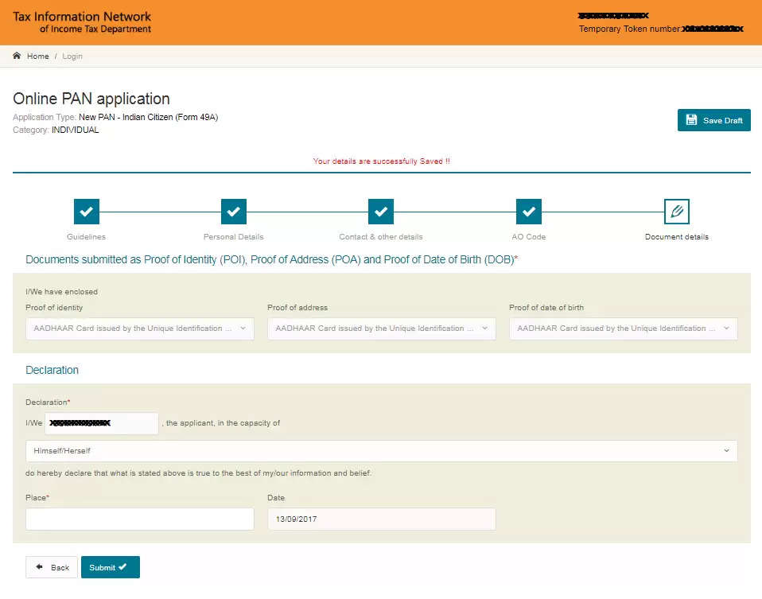Click the Date field showing 13/09/2017
762x599 pixels.
coord(381,519)
